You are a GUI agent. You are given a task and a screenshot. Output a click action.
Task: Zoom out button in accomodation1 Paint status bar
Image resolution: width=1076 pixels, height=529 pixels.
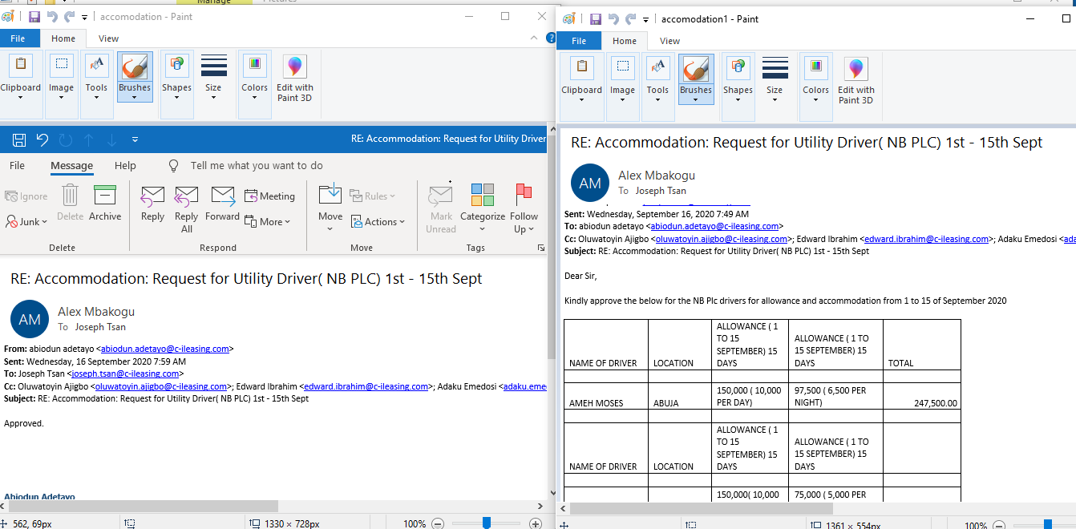click(x=999, y=526)
